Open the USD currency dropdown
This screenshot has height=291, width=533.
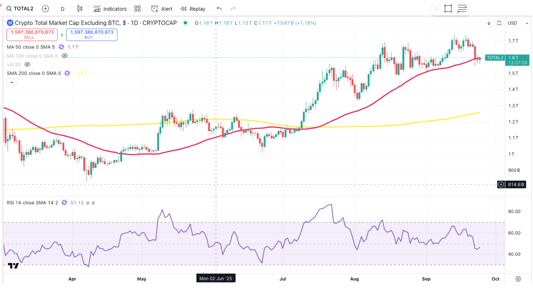pos(518,23)
